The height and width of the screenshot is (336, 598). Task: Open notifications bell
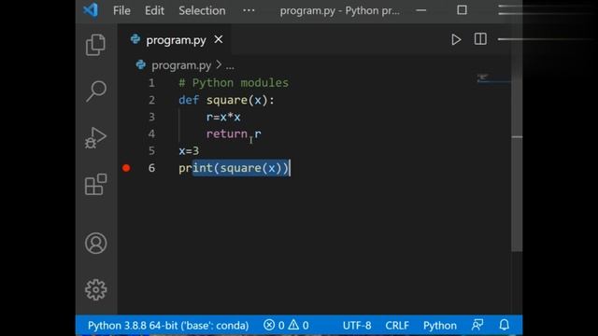click(x=505, y=325)
